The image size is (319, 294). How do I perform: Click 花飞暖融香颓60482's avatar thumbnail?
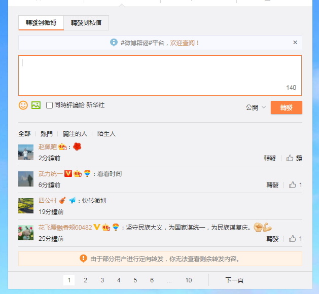point(26,232)
